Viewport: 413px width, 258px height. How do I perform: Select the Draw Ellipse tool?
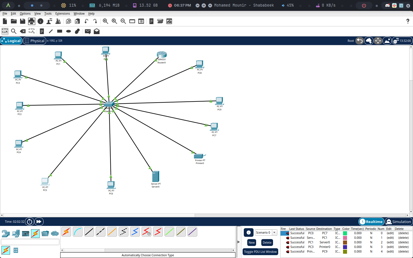coord(68,31)
